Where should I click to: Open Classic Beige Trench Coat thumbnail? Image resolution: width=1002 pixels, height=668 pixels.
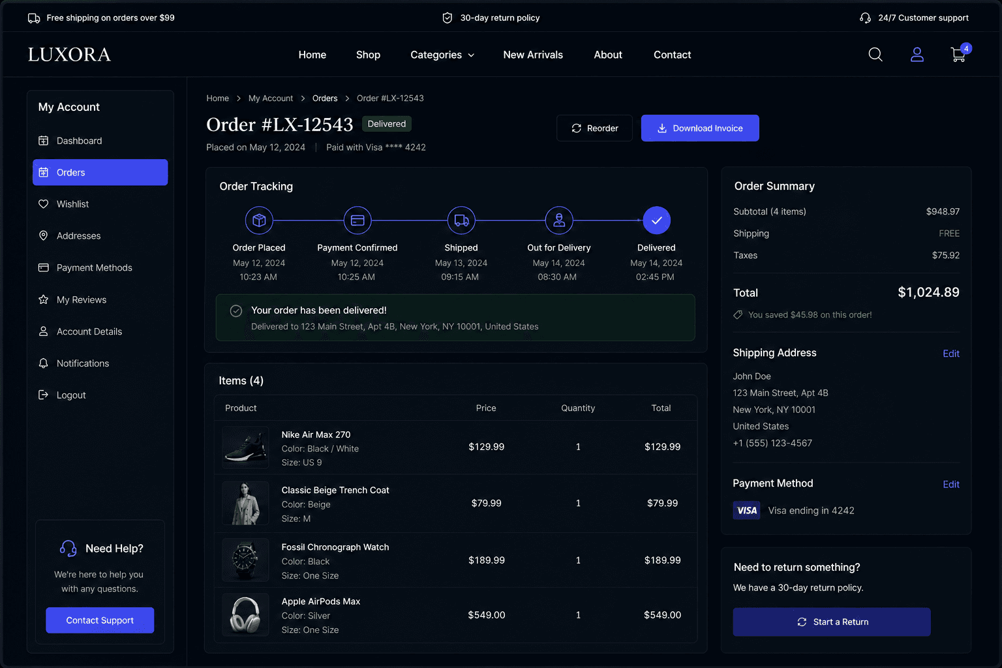tap(245, 504)
